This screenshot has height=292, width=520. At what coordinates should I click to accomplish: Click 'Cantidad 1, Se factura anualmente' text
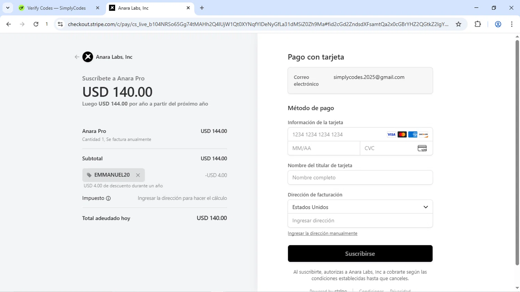tap(116, 139)
